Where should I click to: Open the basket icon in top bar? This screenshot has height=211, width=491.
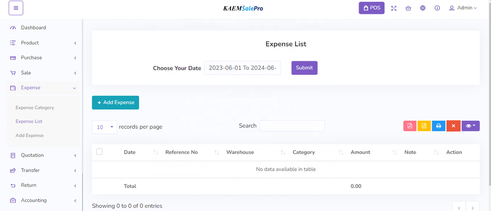[x=408, y=8]
